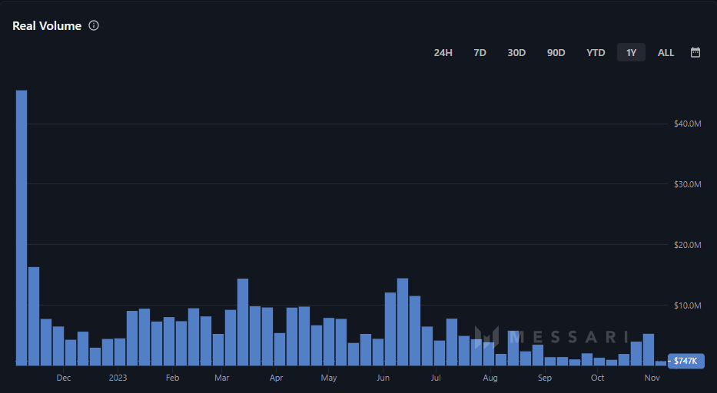Click the Sep x-axis label
Image resolution: width=717 pixels, height=393 pixels.
[545, 378]
